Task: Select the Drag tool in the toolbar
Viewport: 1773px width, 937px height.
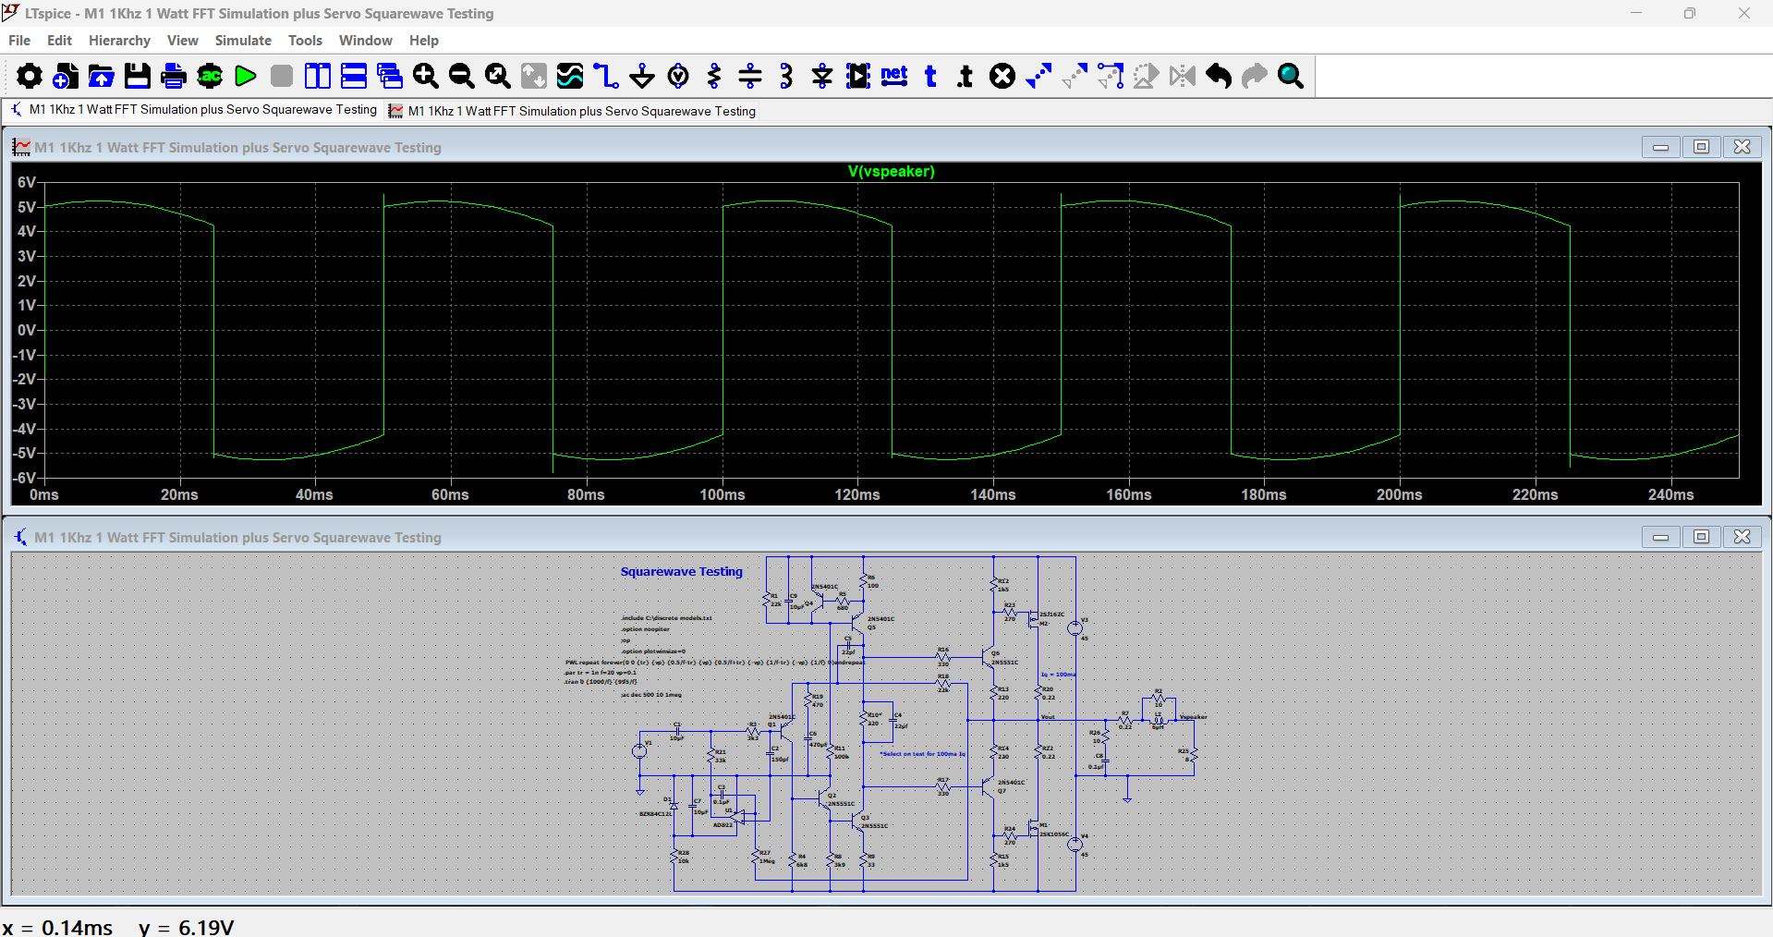Action: click(x=1111, y=76)
